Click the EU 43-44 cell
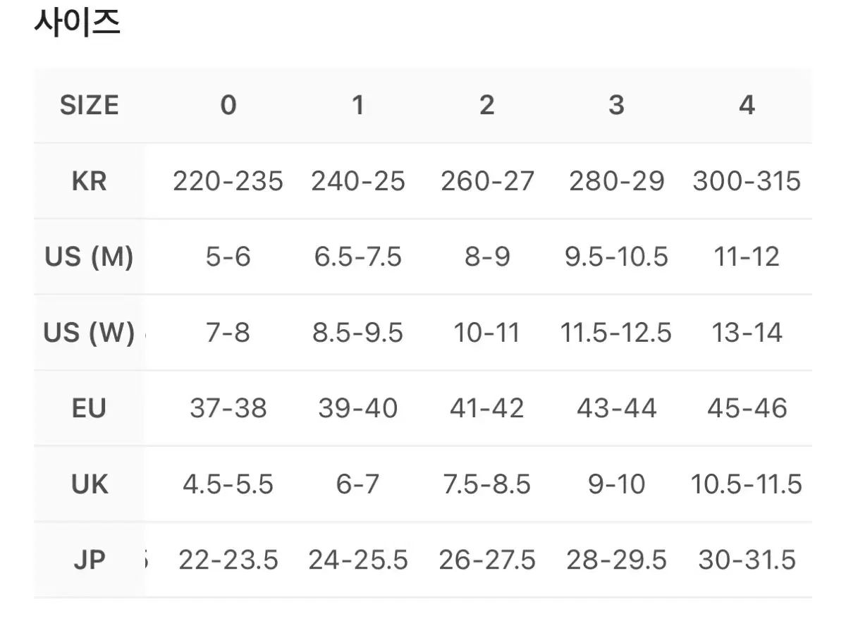This screenshot has width=846, height=621. click(616, 408)
